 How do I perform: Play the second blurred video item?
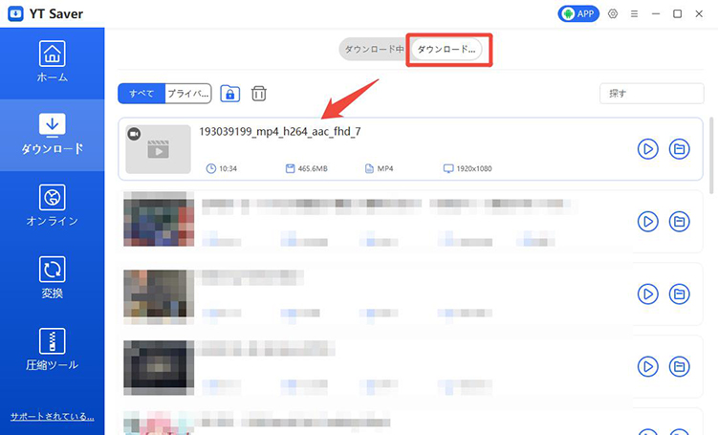point(648,222)
